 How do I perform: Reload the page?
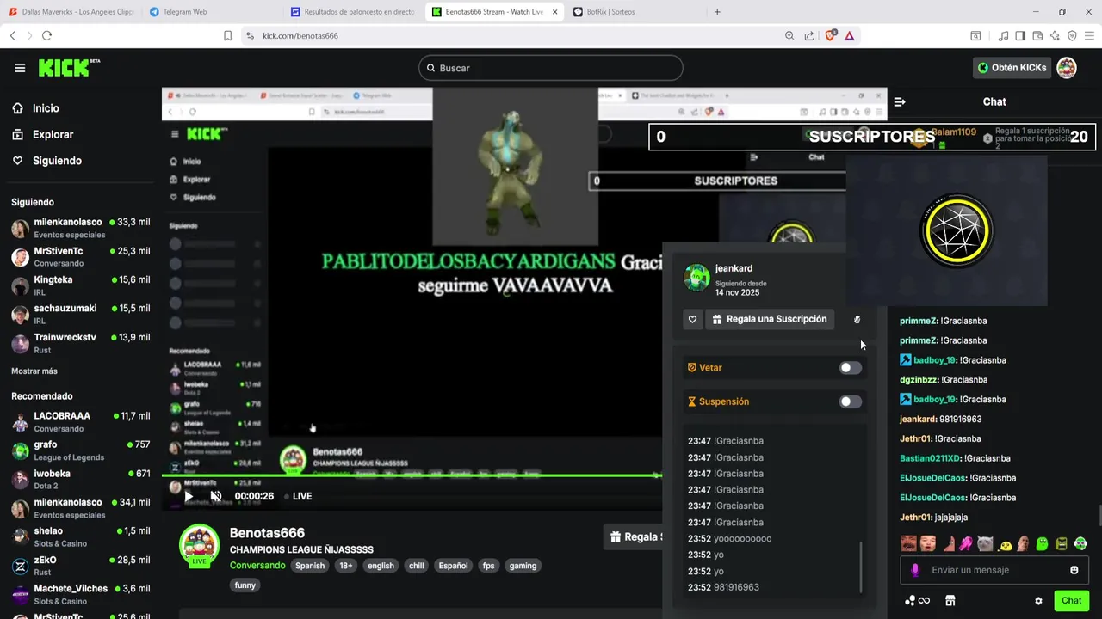pos(46,35)
